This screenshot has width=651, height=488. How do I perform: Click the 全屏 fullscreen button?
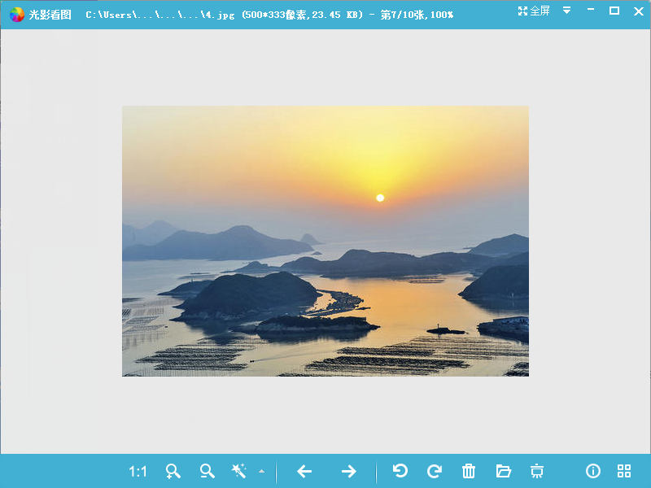pyautogui.click(x=534, y=11)
